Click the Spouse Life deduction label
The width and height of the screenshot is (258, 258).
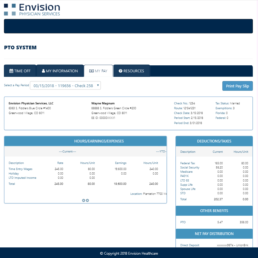tap(188, 189)
